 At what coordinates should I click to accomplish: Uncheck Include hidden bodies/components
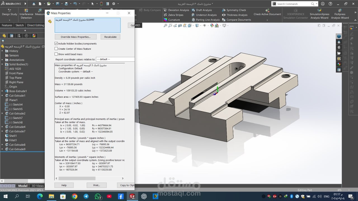point(56,44)
